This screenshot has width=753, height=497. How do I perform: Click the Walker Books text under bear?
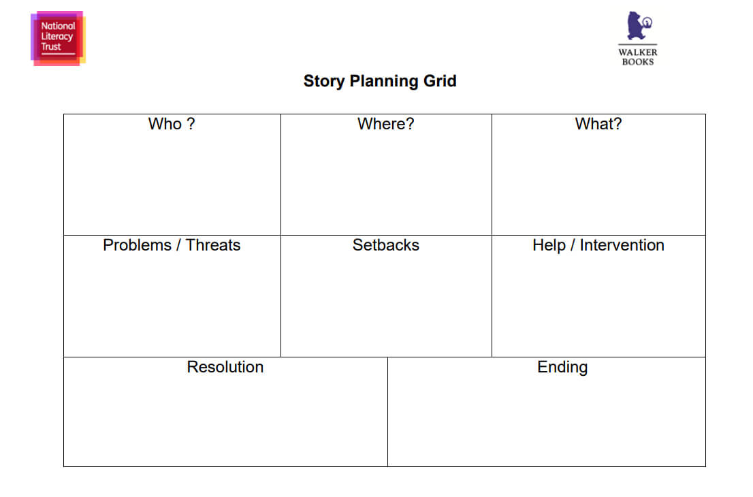click(638, 57)
